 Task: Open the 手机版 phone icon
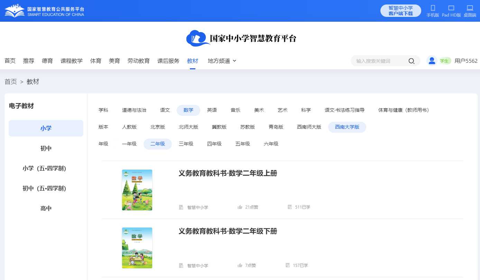tap(433, 8)
